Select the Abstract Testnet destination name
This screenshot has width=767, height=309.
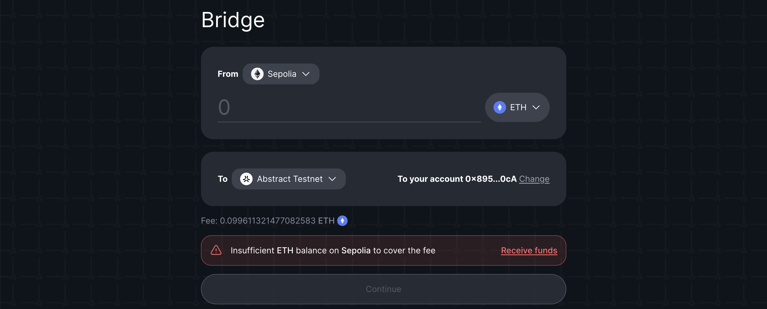[289, 179]
